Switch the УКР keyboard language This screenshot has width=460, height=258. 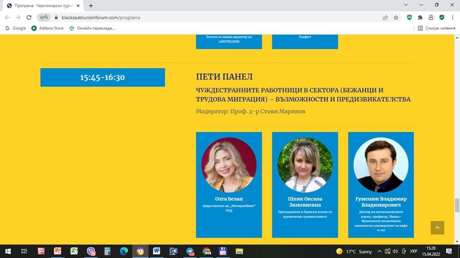414,251
